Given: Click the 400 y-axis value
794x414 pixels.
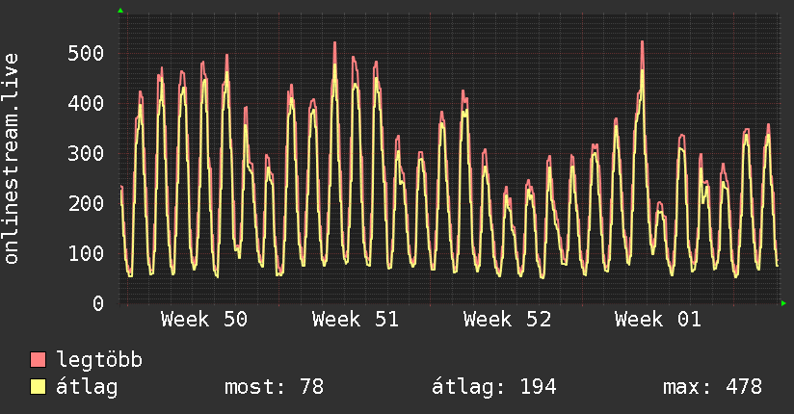Looking at the screenshot, I should (86, 103).
